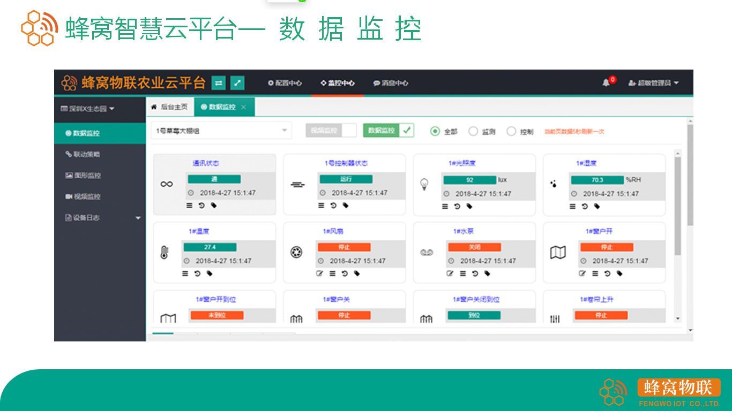
Task: Click the inner card list scroll-up arrow
Action: [x=678, y=154]
